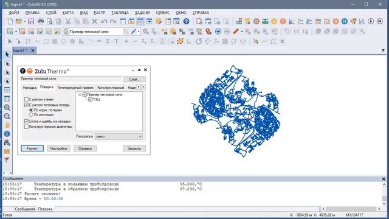Click the orange ZuluThermo logo circle
Viewport: 389px width, 219px height.
pos(30,71)
